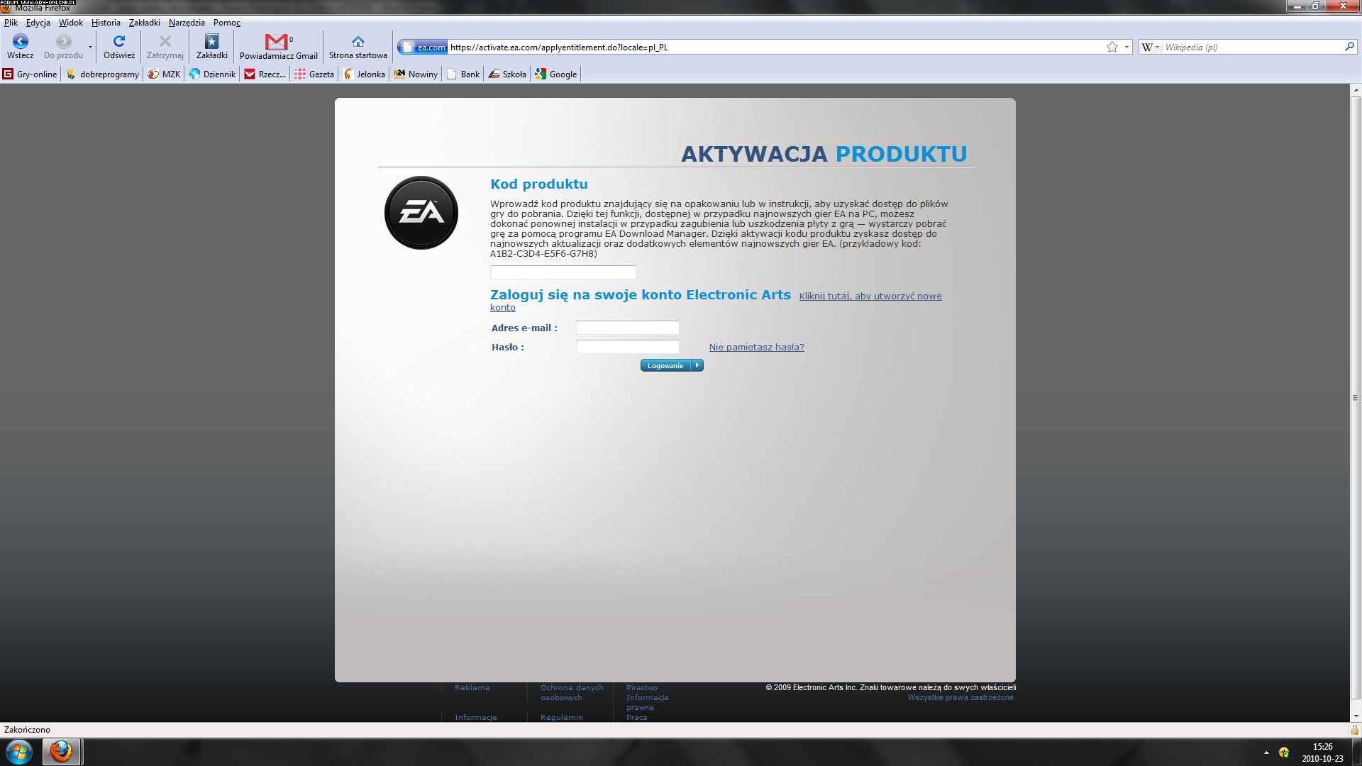This screenshot has height=766, width=1362.
Task: Click the 'Kod produktu' heading
Action: click(539, 184)
